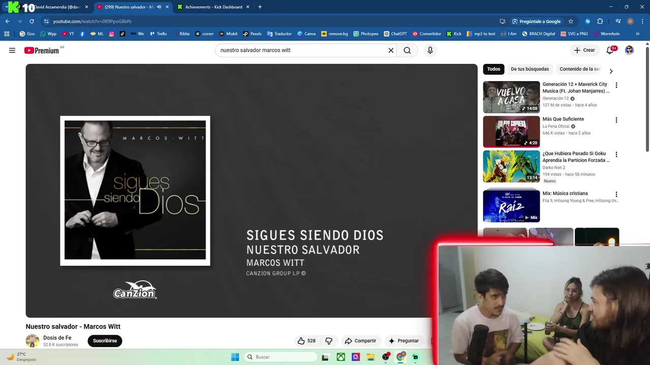
Task: Open File Explorer from the taskbar
Action: coord(371,357)
